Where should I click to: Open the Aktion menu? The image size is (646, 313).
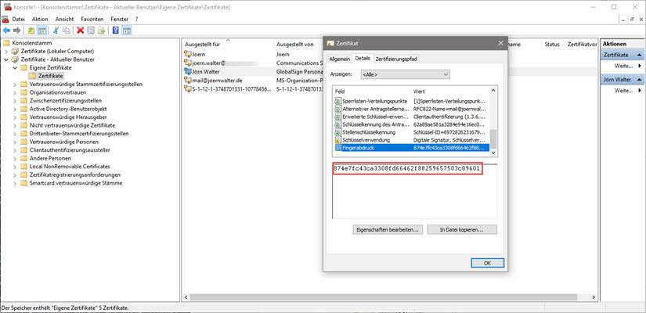40,18
